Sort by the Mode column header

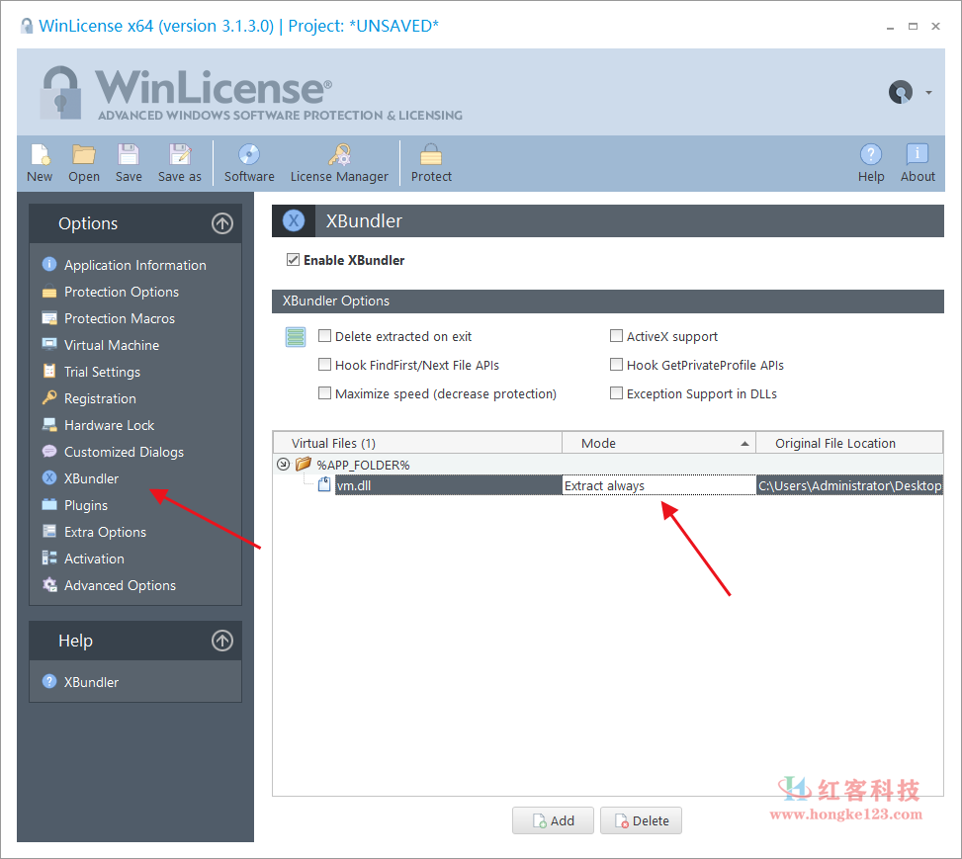point(658,443)
